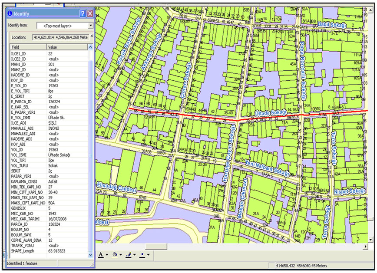Expand the Font Color dropdown arrow

tap(107, 255)
